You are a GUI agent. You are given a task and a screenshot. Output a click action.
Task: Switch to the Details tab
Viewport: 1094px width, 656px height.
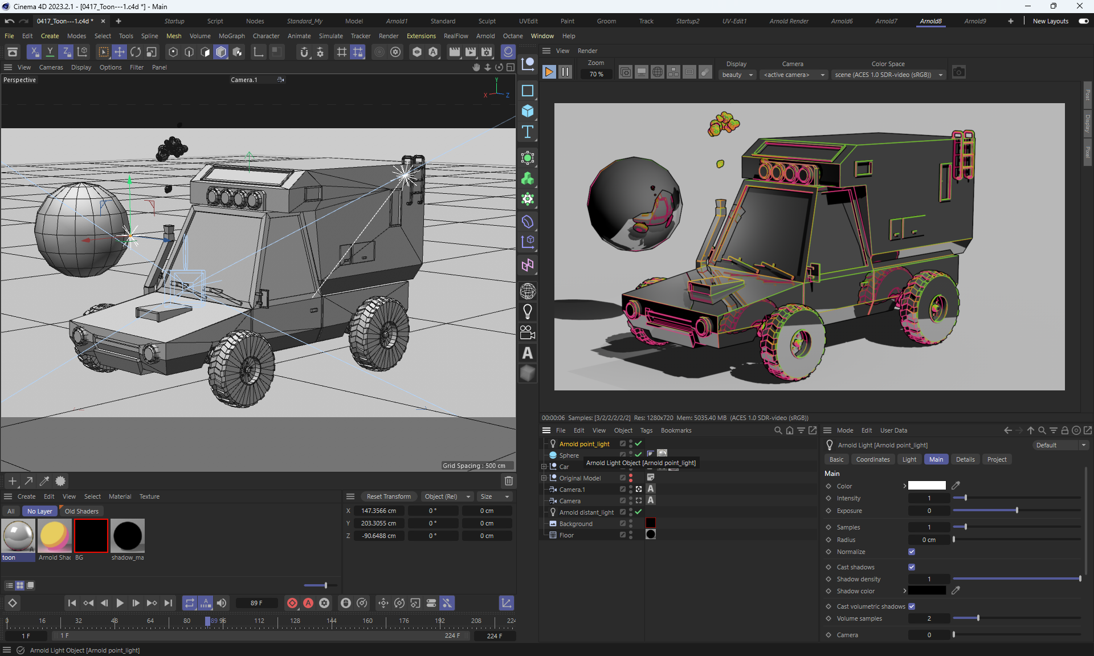point(965,459)
